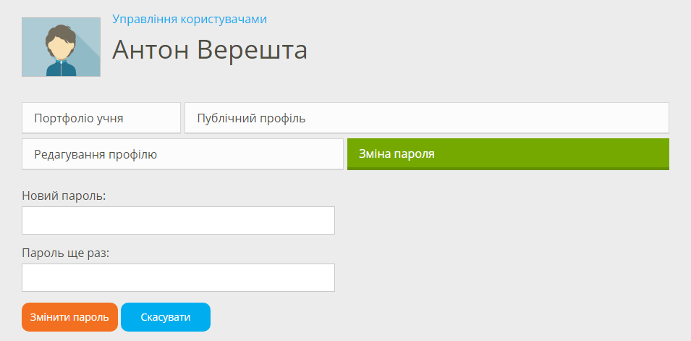The height and width of the screenshot is (341, 691).
Task: Focus the Новий пароль input field
Action: [178, 221]
